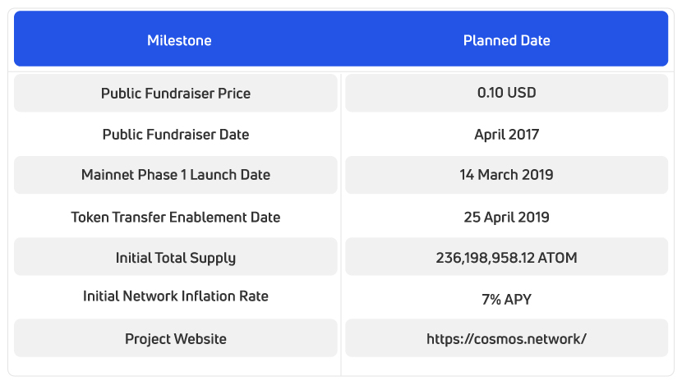
Task: Click the word USD in price cell
Action: (522, 94)
